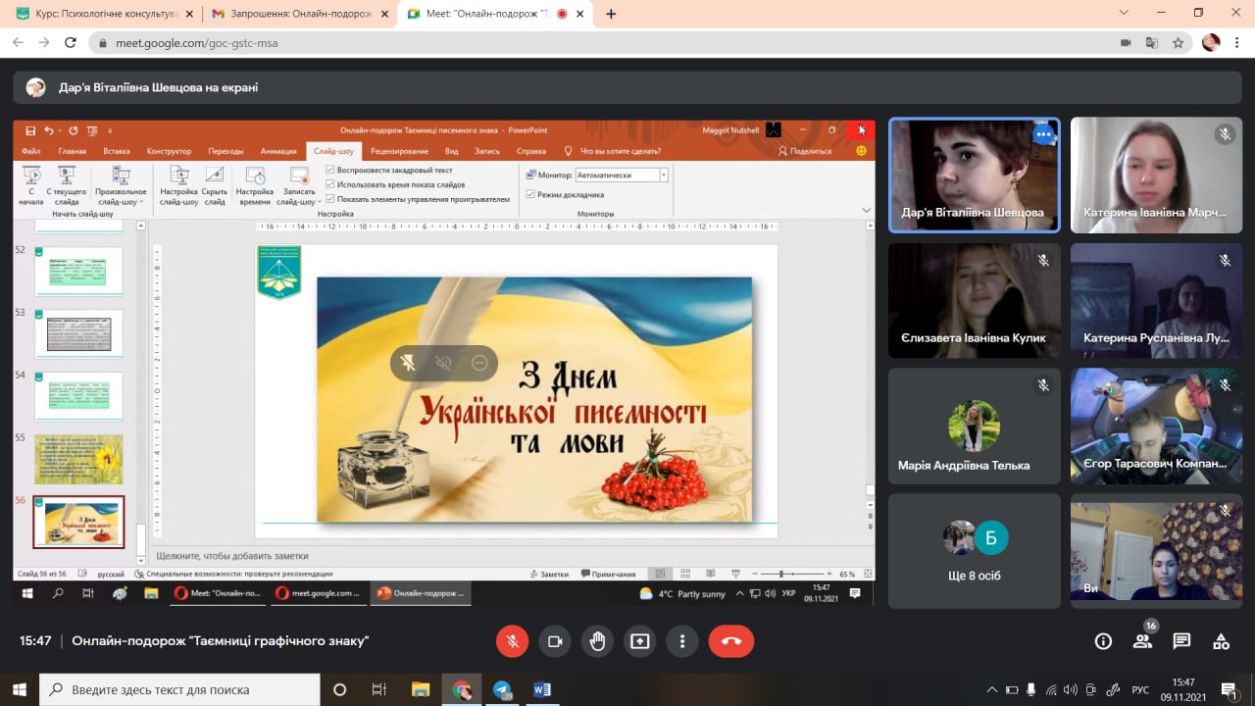Click the Google Translate icon in address bar

pyautogui.click(x=1152, y=43)
